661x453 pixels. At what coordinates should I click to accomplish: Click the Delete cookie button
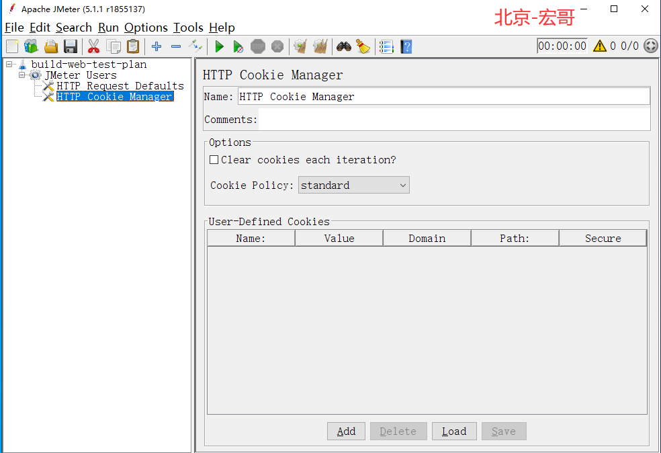pos(398,431)
